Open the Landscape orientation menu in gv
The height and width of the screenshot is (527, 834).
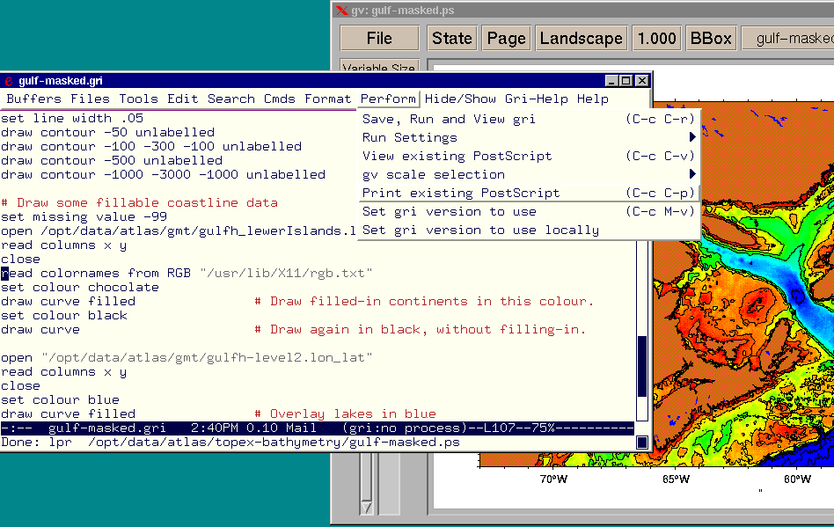click(581, 38)
